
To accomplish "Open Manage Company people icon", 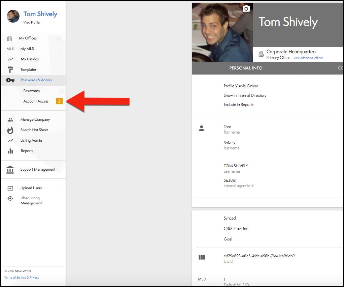I will tap(10, 120).
